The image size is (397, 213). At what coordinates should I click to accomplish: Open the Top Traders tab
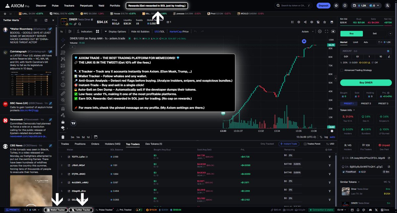pos(133,144)
